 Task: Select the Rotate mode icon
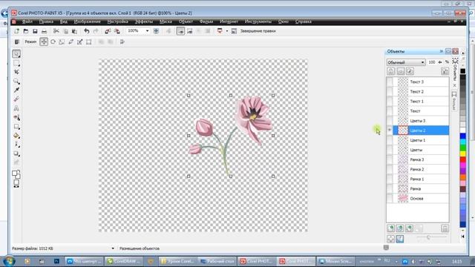tap(53, 42)
